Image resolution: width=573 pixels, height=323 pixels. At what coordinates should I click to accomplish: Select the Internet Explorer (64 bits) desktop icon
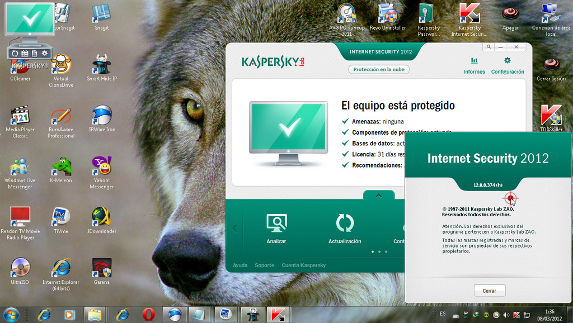tap(61, 274)
